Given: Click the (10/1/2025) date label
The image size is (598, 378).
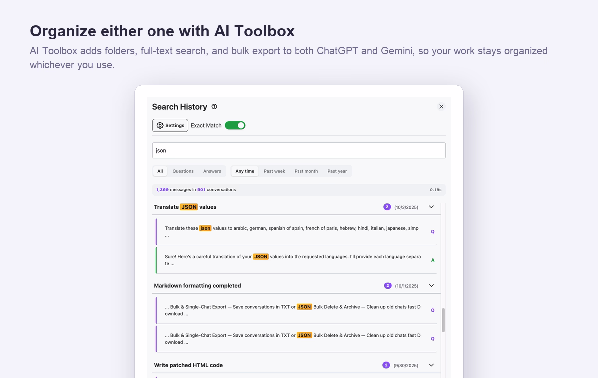Looking at the screenshot, I should 407,286.
